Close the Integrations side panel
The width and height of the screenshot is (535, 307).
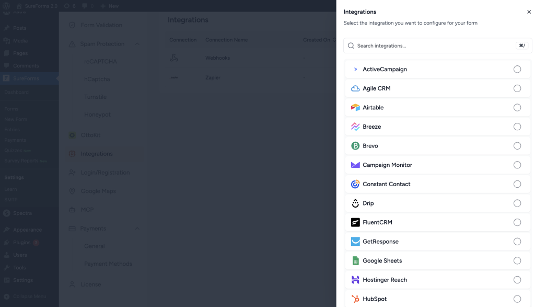tap(529, 12)
